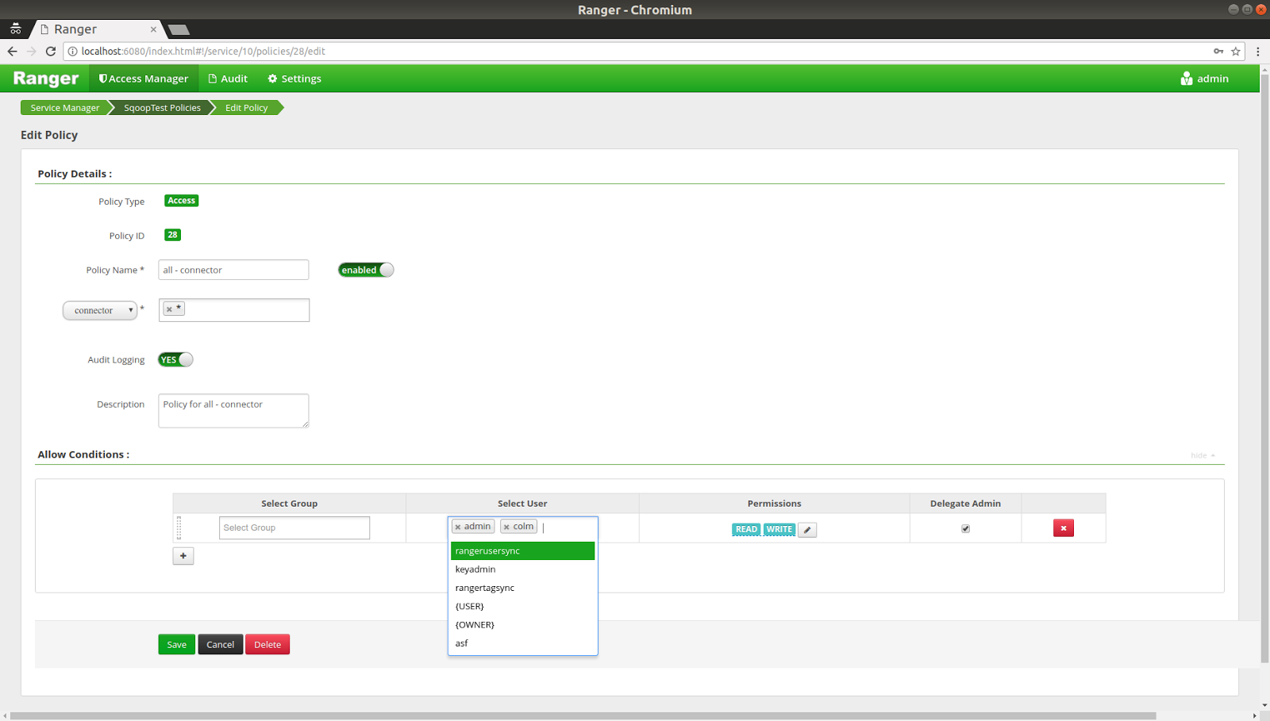Save the edited policy
Image resolution: width=1270 pixels, height=721 pixels.
[176, 644]
